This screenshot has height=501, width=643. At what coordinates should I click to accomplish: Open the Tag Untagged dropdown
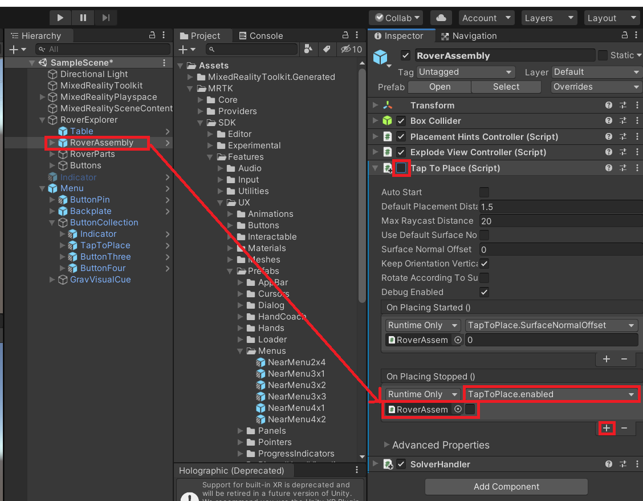[466, 72]
